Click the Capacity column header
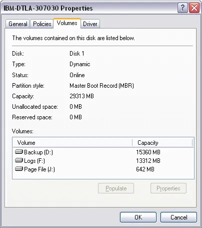202x228 pixels. [162, 143]
